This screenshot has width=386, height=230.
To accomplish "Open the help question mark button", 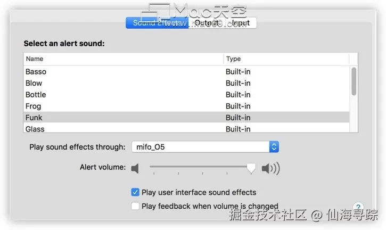I will point(358,207).
